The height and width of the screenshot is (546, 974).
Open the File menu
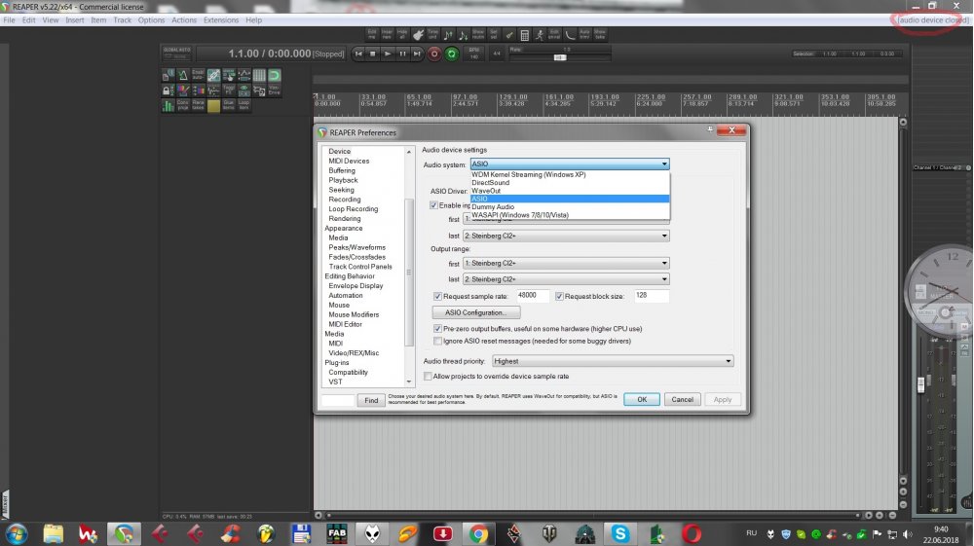10,19
